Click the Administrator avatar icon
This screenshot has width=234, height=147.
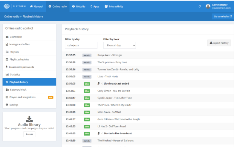pos(208,6)
